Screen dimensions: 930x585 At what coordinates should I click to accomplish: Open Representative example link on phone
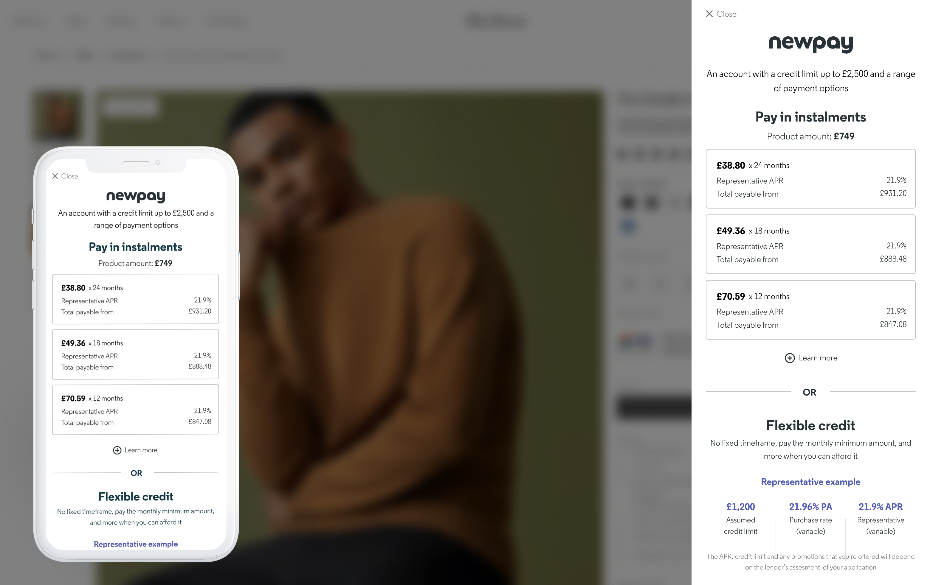click(x=136, y=544)
